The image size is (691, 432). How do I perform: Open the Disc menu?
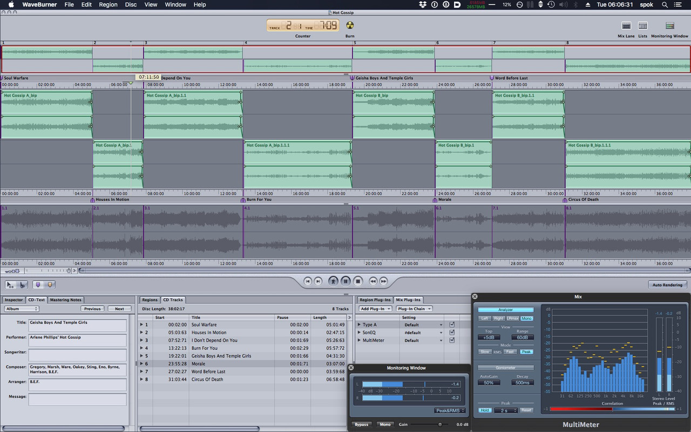[131, 4]
